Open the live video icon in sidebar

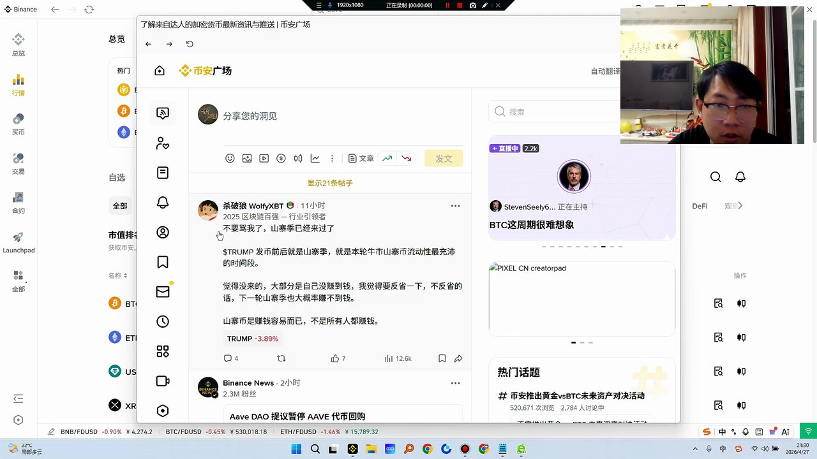163,381
